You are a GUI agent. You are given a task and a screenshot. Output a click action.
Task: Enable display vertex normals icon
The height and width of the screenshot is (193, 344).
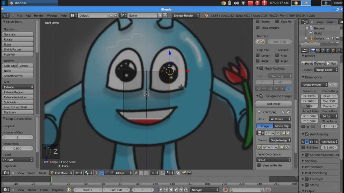tap(258, 42)
